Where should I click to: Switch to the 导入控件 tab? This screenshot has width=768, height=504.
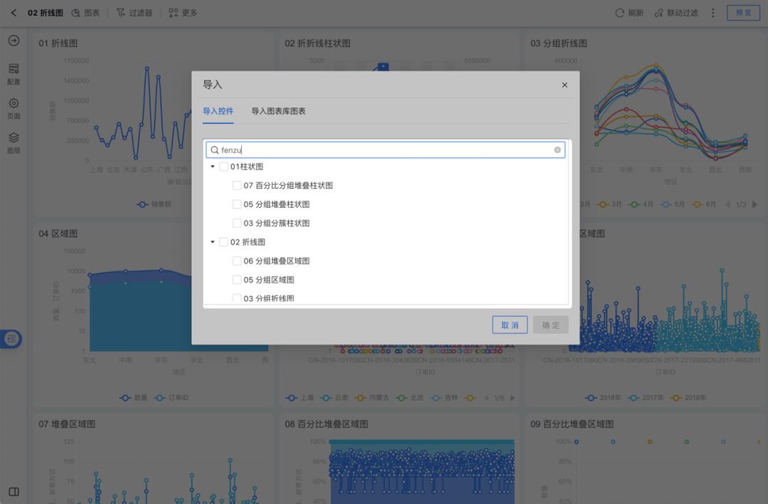click(218, 111)
